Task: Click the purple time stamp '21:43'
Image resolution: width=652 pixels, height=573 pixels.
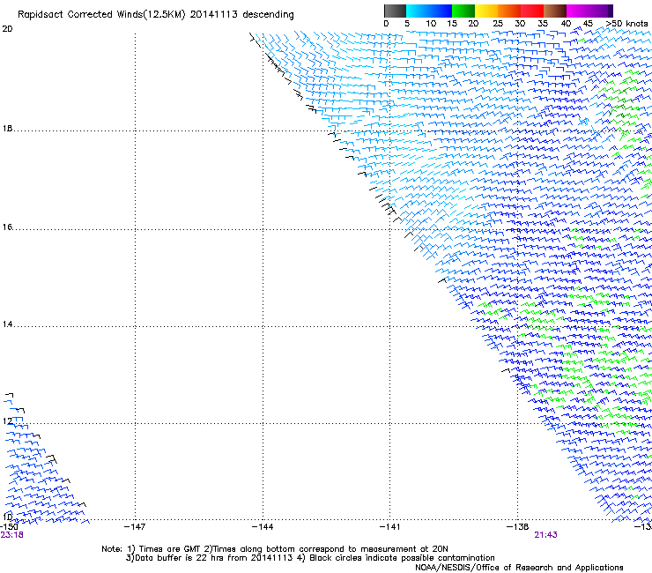Action: click(545, 535)
